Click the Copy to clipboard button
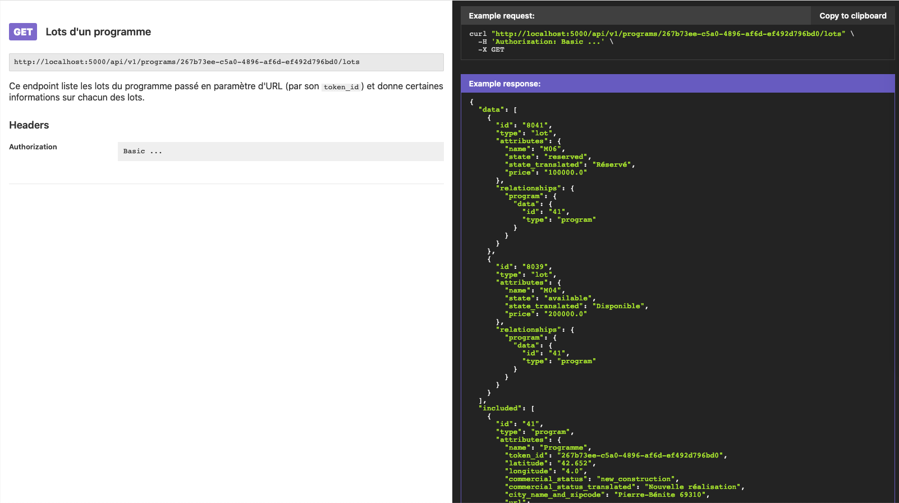The image size is (899, 503). 852,16
